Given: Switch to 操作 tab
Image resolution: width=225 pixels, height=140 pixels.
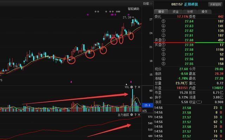Looking at the screenshot, I should tap(204, 12).
